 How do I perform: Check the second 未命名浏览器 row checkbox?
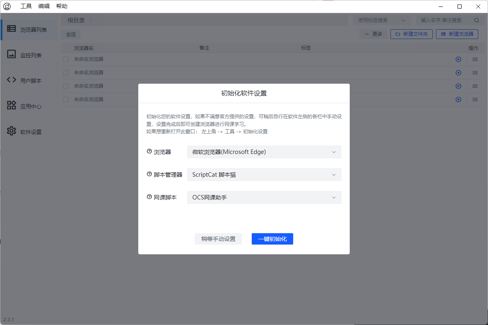pos(66,73)
